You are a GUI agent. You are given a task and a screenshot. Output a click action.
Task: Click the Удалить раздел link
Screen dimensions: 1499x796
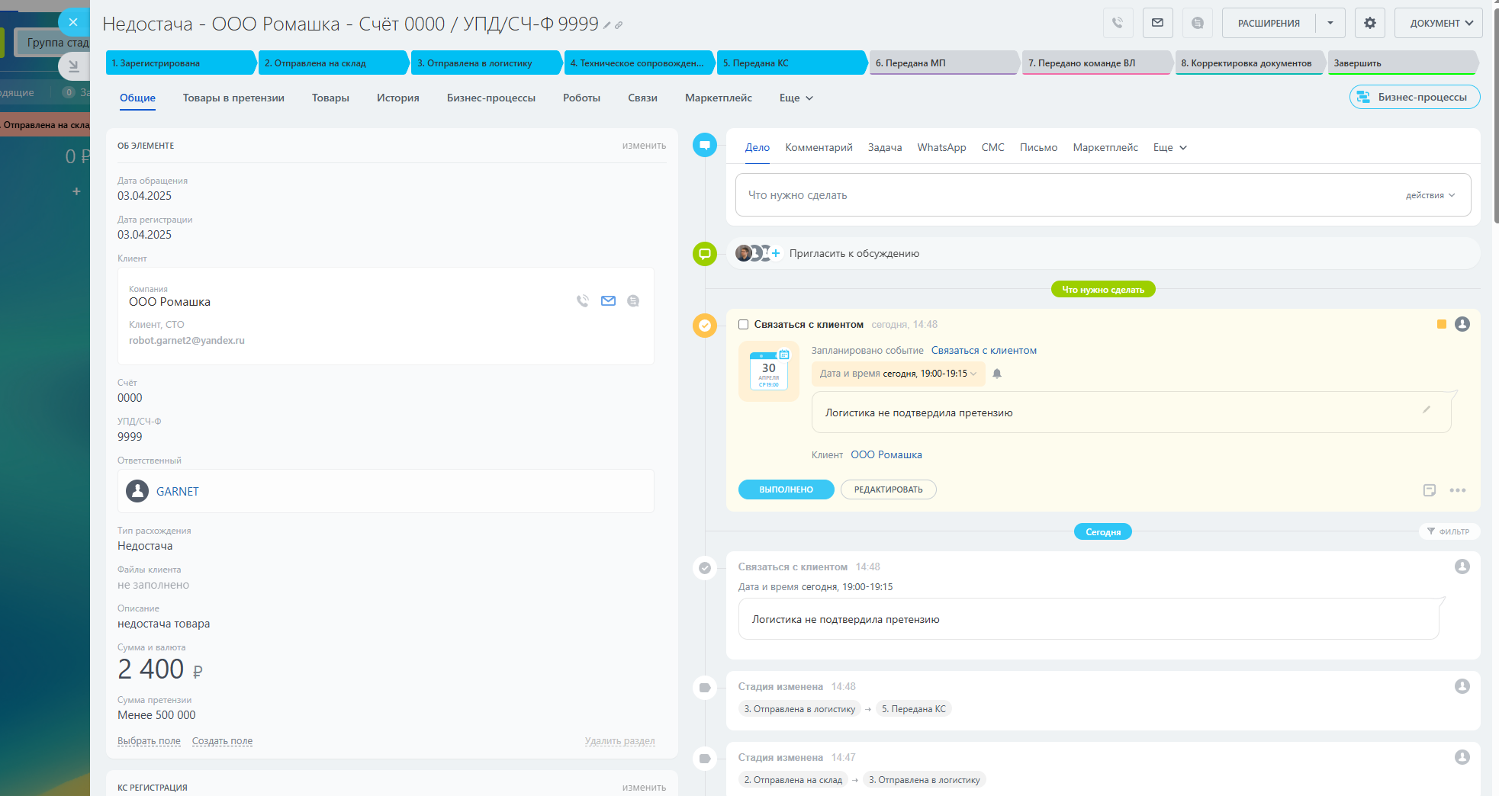(619, 741)
